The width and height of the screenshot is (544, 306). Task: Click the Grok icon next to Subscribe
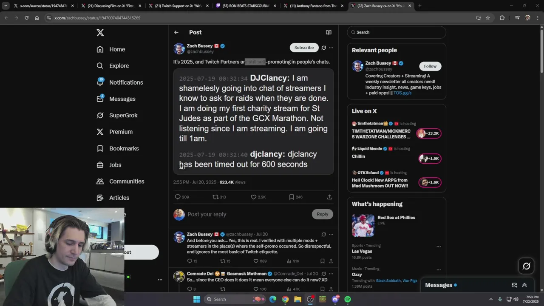coord(324,48)
